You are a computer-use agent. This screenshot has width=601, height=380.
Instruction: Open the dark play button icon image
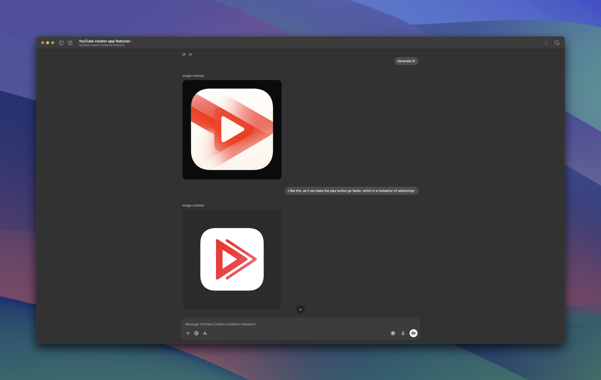coord(232,129)
